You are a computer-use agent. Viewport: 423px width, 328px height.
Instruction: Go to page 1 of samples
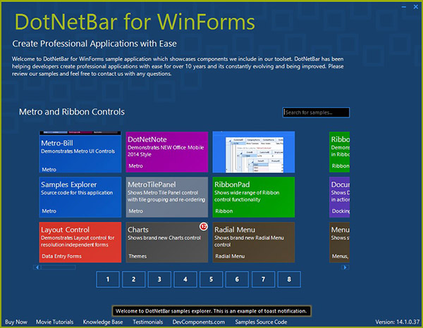pos(108,279)
